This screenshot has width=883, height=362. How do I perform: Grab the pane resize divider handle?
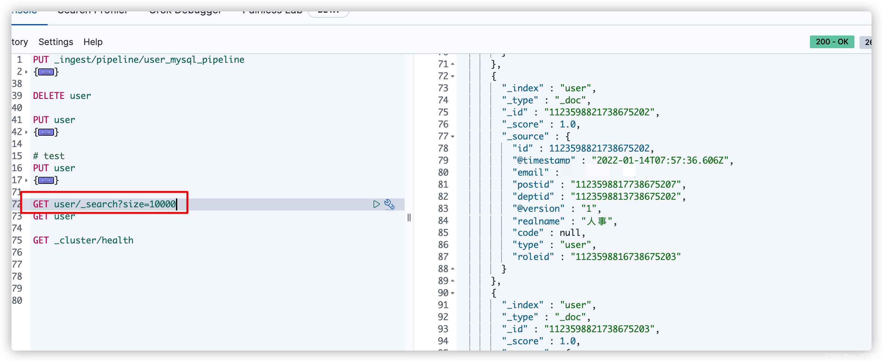[x=409, y=217]
